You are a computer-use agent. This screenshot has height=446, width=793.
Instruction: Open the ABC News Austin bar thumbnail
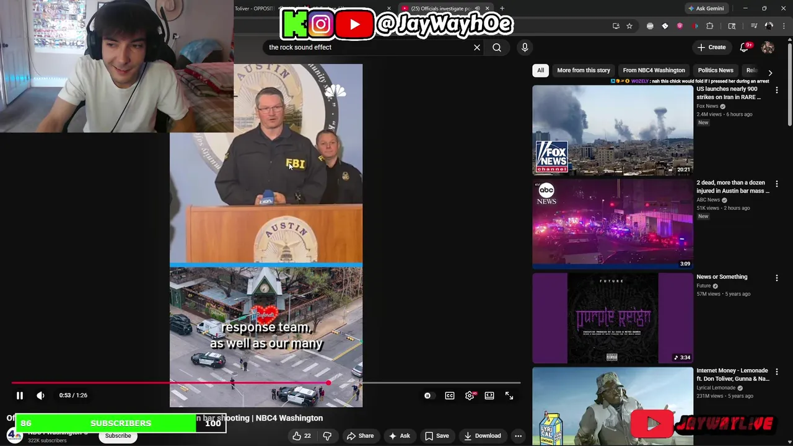613,224
